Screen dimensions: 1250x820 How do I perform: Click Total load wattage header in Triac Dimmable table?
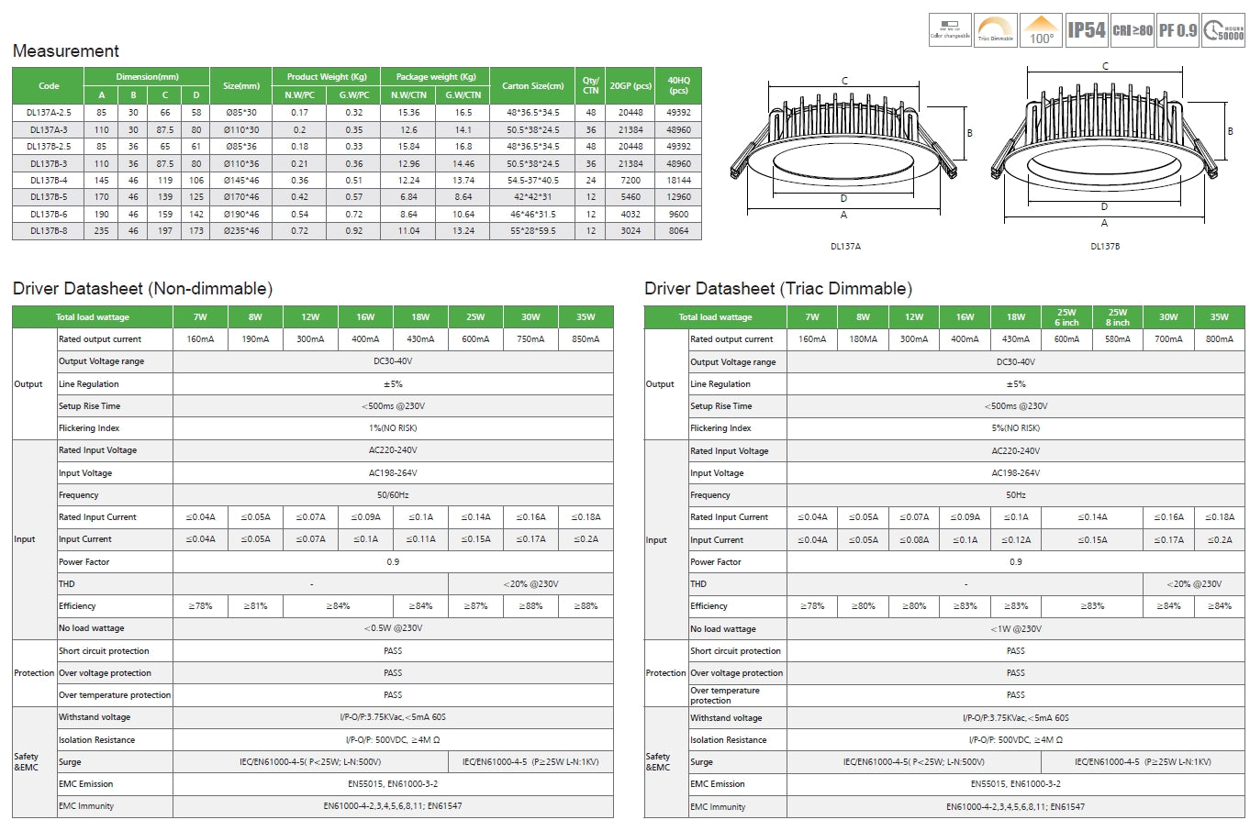click(716, 317)
